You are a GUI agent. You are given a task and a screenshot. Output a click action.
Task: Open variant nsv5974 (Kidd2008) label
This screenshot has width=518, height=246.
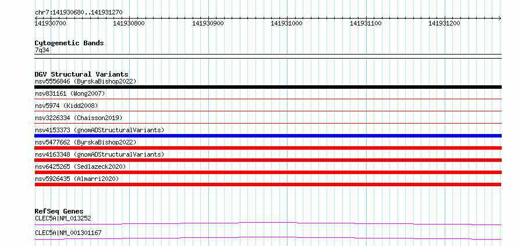[66, 106]
